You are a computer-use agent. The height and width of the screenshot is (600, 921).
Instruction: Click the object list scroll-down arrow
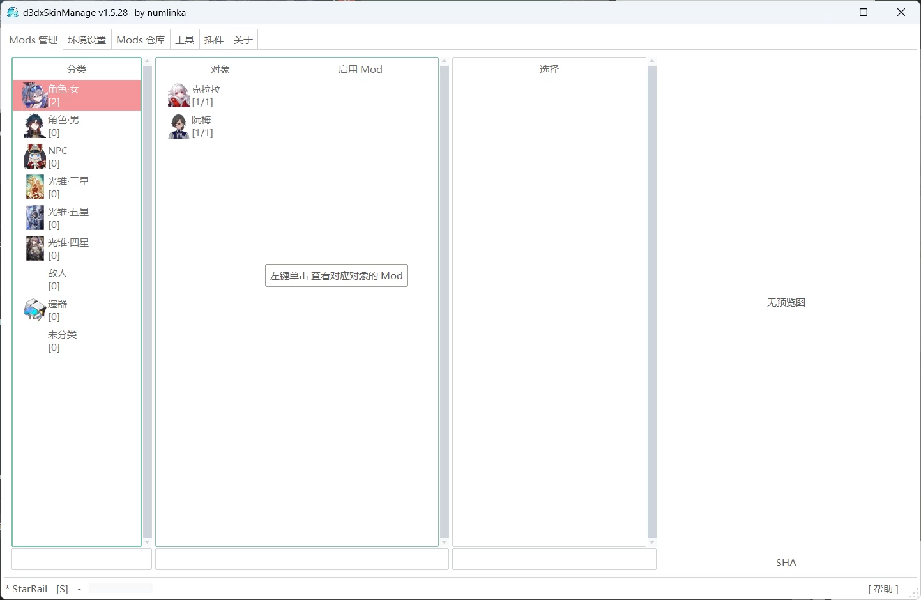click(445, 542)
